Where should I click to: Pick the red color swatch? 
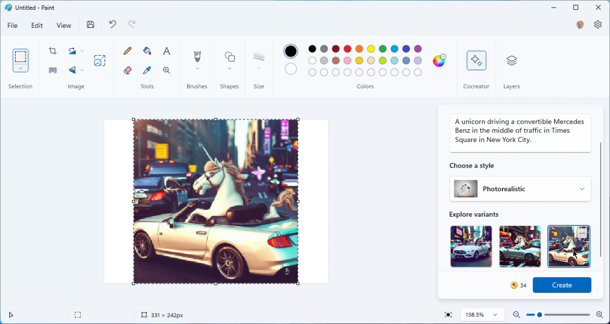click(x=347, y=49)
